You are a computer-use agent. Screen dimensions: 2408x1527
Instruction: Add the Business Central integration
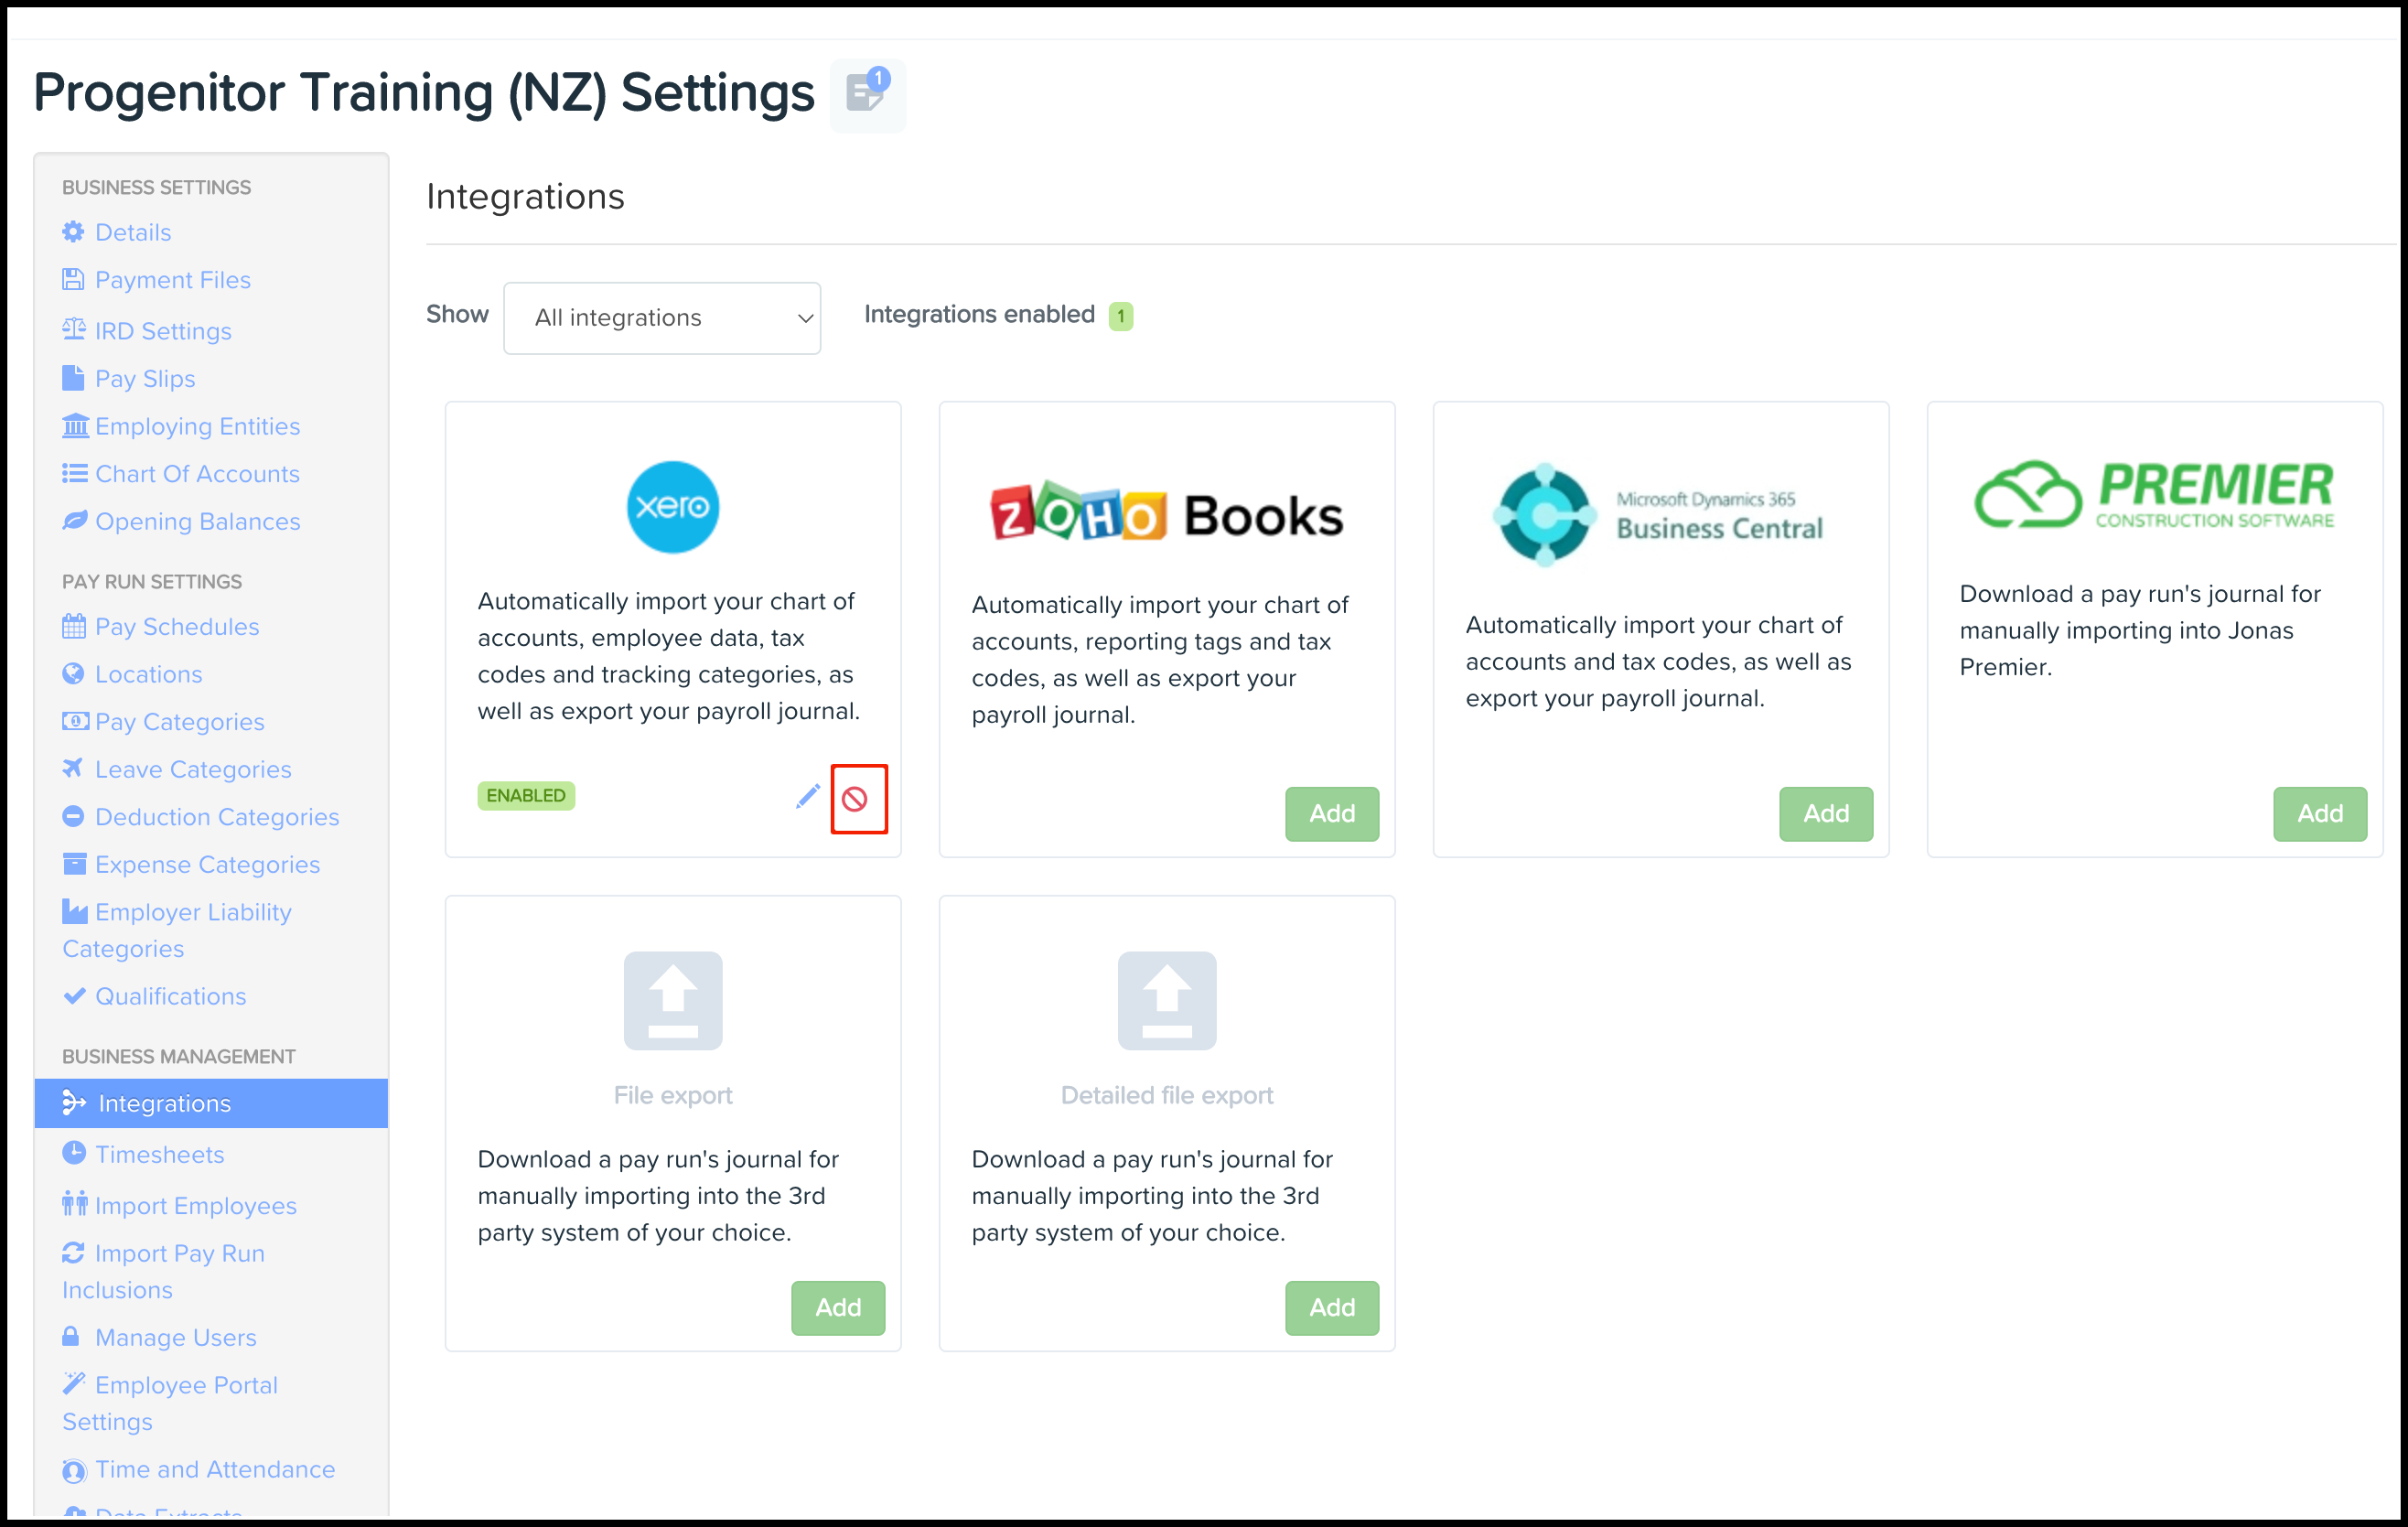tap(1826, 814)
